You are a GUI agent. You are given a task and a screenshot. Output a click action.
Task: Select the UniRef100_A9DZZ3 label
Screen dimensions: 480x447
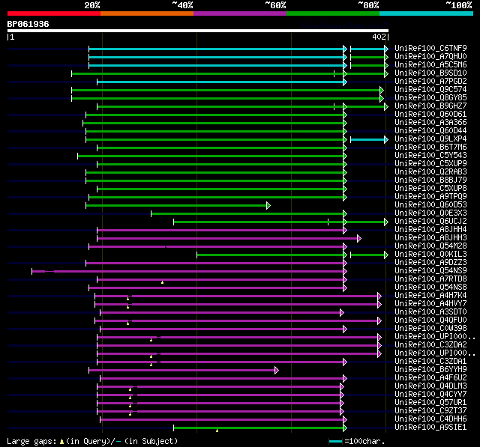tap(430, 263)
